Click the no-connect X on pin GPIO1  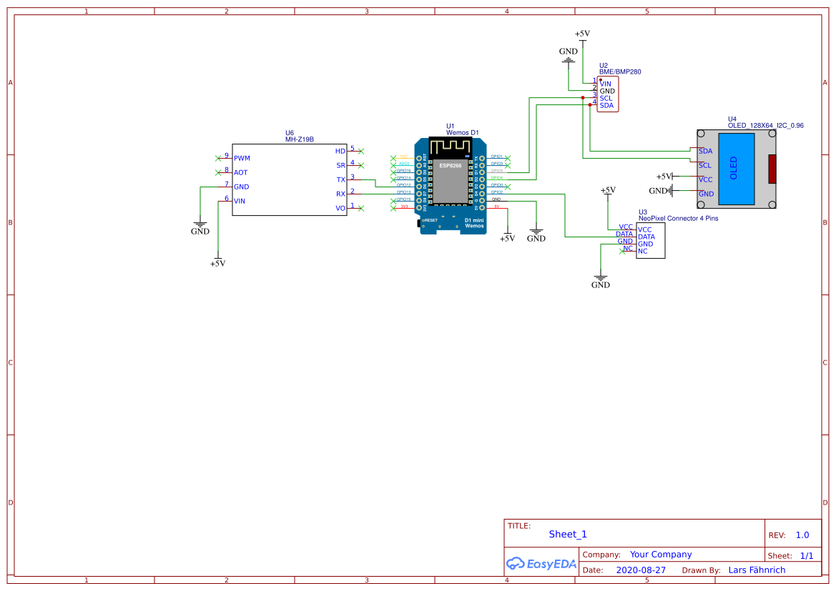point(507,158)
